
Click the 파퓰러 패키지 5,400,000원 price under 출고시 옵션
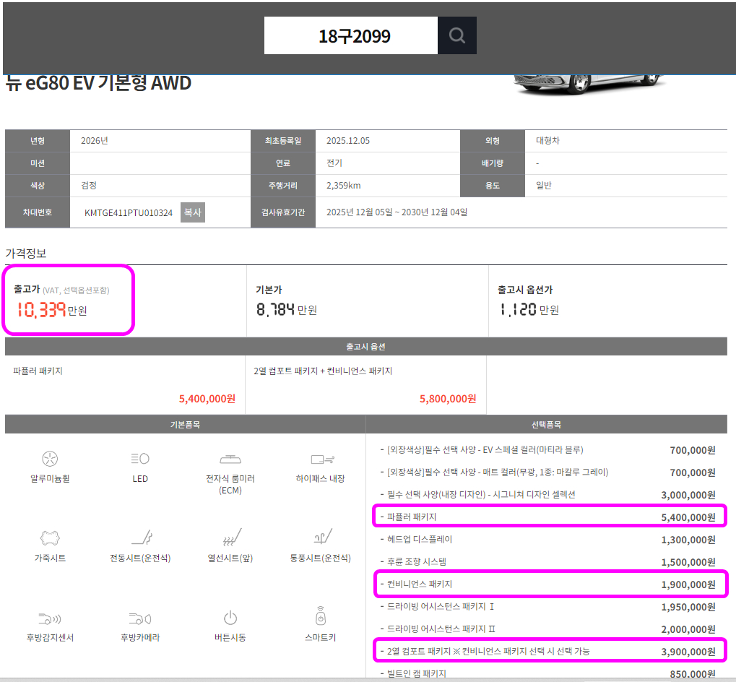[207, 399]
